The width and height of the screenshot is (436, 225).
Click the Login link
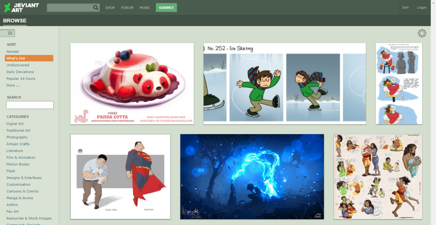(x=422, y=8)
